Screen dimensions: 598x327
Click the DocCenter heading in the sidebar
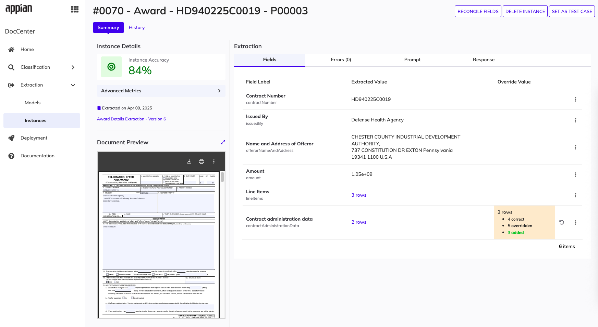coord(20,31)
